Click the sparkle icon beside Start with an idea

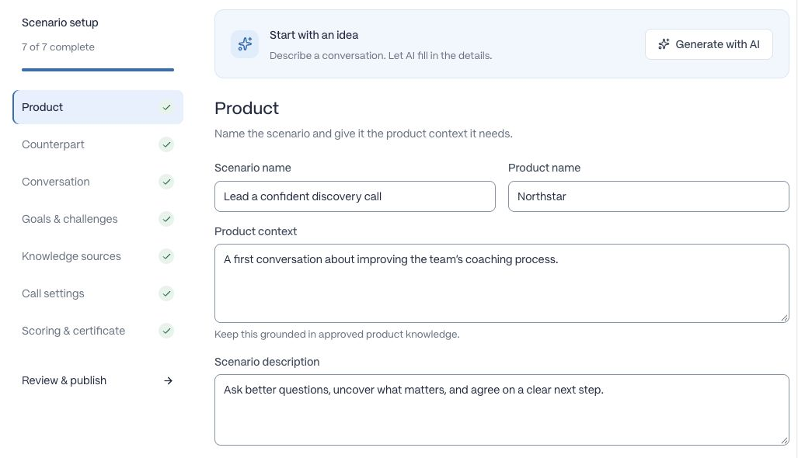(x=245, y=44)
